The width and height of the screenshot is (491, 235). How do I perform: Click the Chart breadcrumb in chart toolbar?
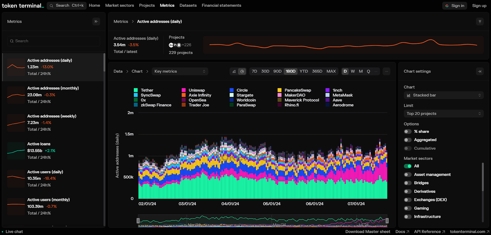click(x=137, y=71)
